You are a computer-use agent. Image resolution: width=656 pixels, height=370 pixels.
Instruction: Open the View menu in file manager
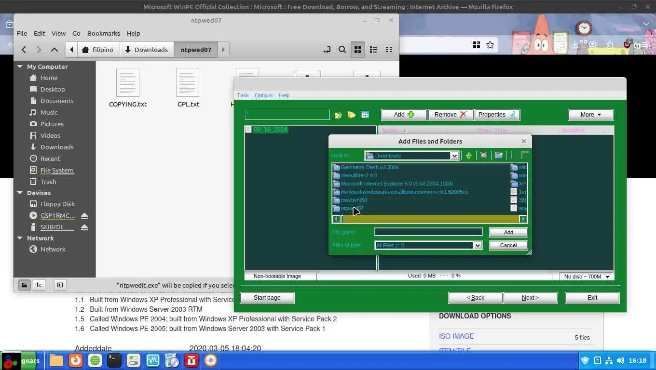[x=58, y=33]
